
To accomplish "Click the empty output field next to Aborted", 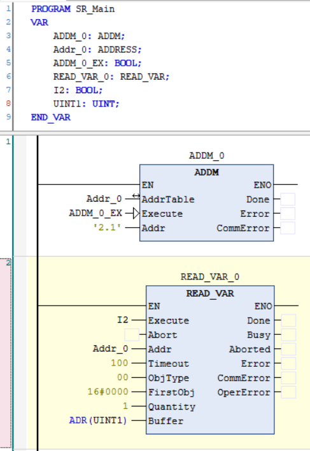I will pyautogui.click(x=288, y=349).
